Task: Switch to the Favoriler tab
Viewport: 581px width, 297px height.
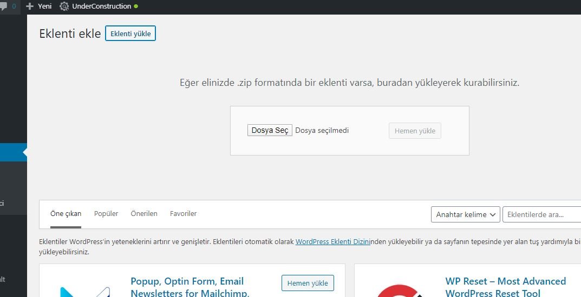Action: point(184,213)
